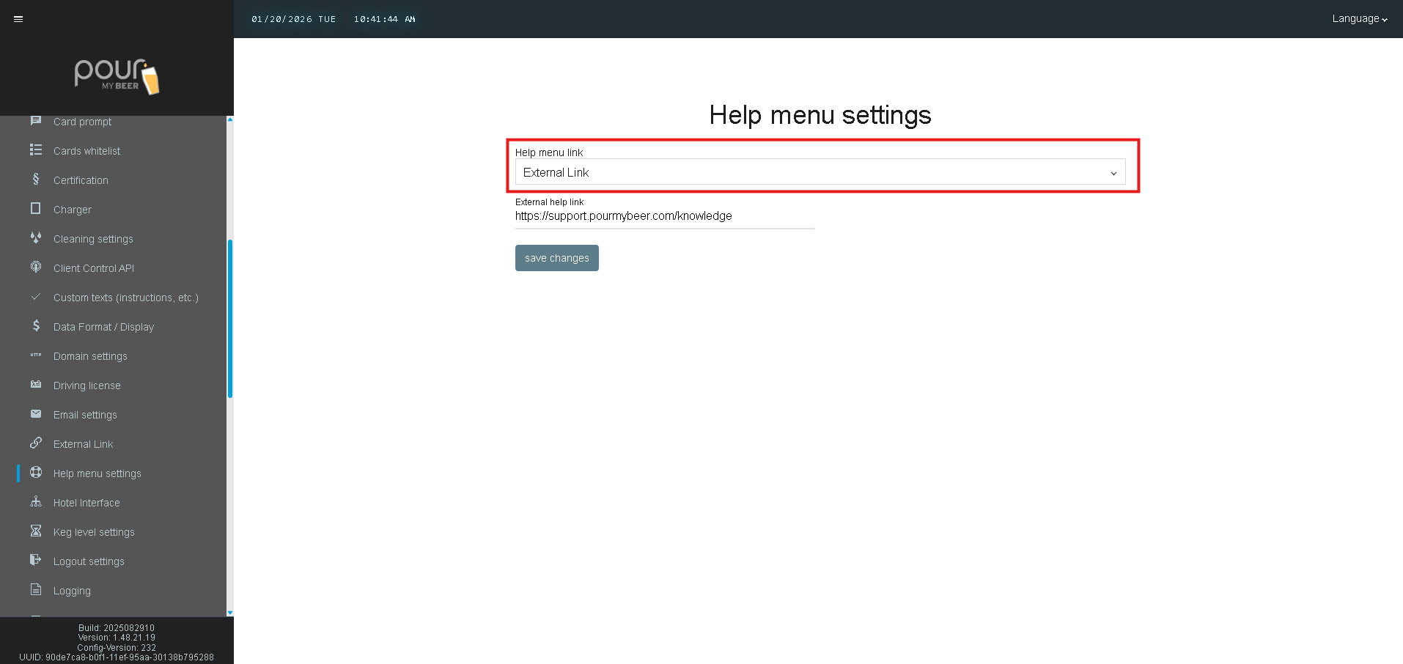Go to Hotel Interface settings
The height and width of the screenshot is (664, 1403).
pyautogui.click(x=86, y=503)
